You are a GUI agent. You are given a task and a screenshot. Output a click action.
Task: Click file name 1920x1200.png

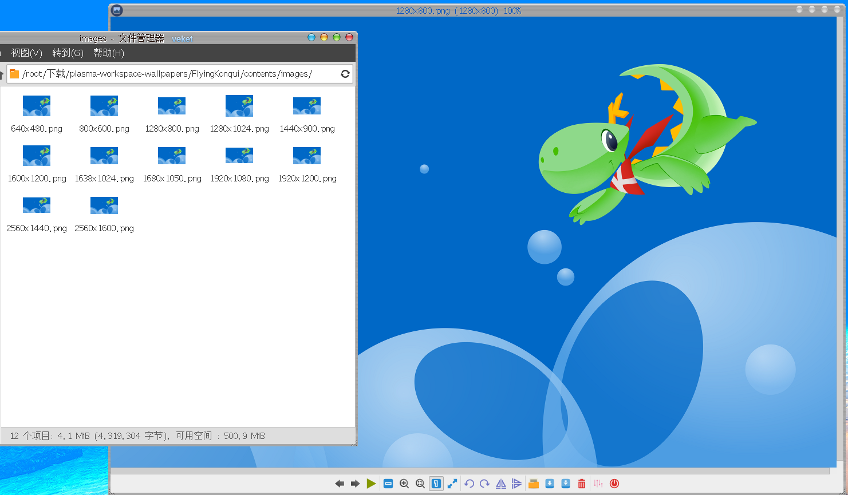coord(307,179)
